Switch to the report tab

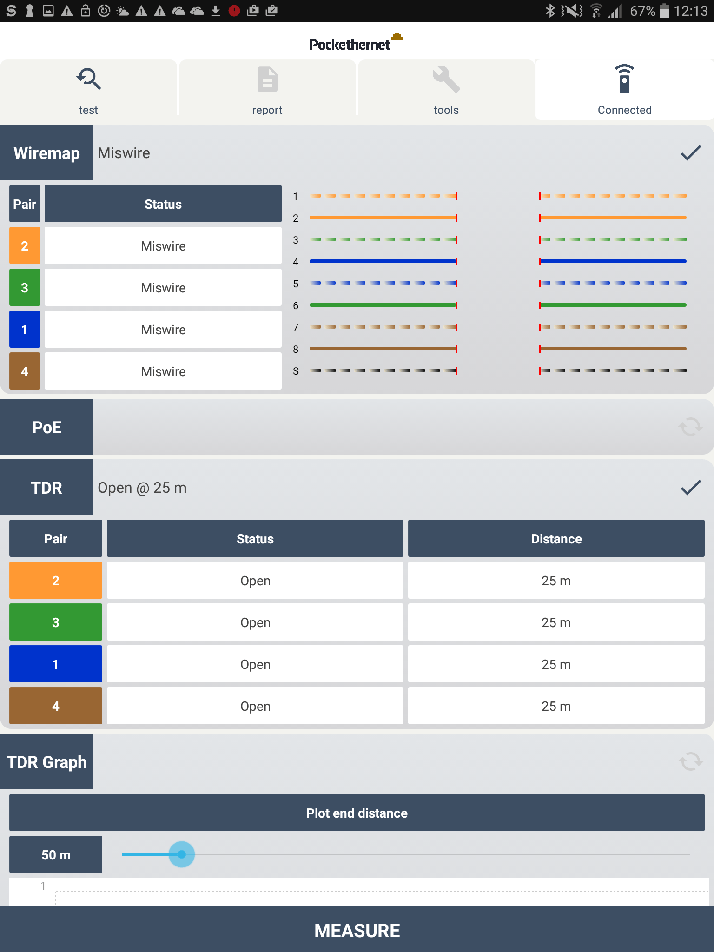267,88
